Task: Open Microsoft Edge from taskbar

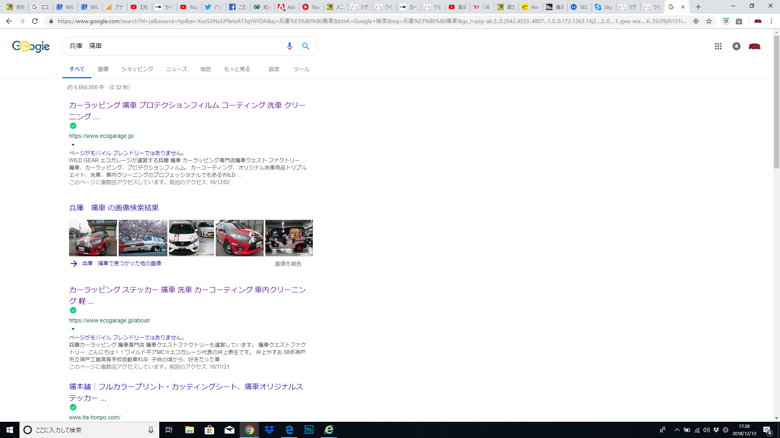Action: [x=289, y=430]
